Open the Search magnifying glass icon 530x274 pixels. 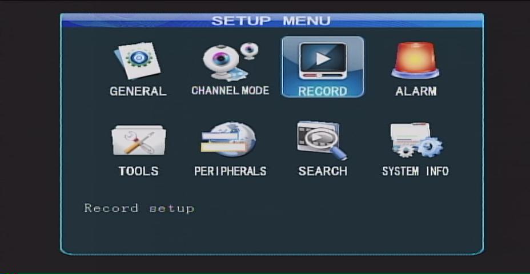click(322, 139)
